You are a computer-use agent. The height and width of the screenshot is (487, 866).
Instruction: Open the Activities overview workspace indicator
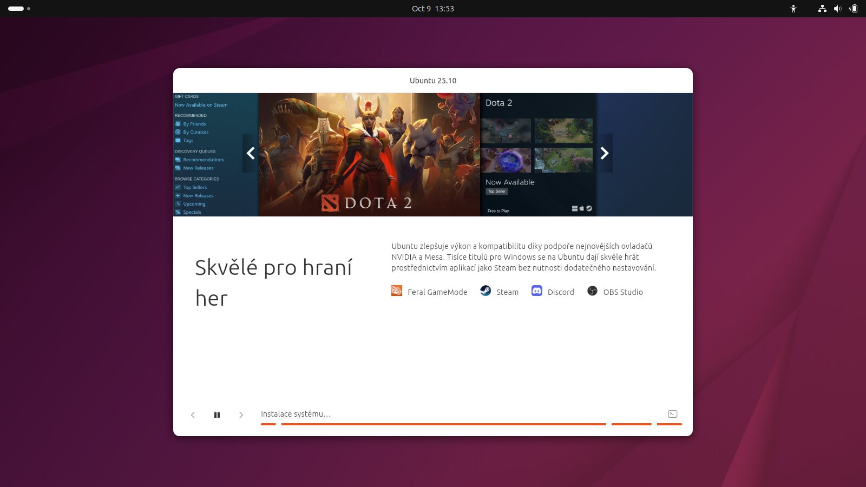pyautogui.click(x=19, y=9)
